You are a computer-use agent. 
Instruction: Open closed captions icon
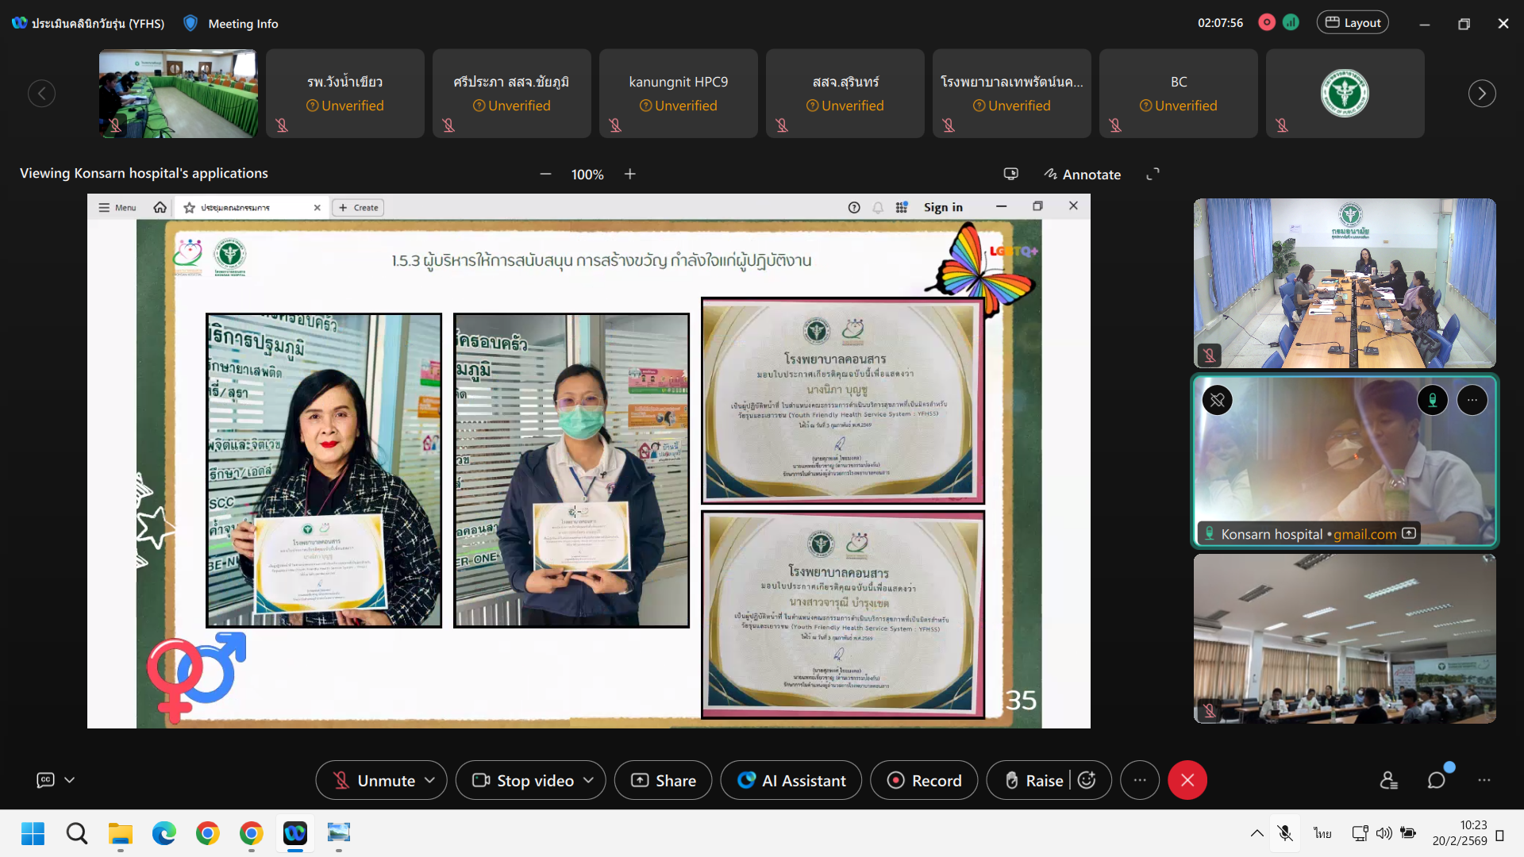pos(46,780)
